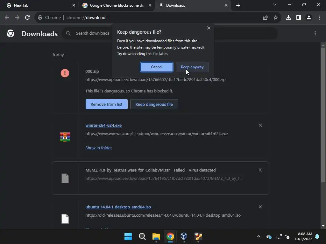The height and width of the screenshot is (244, 326).
Task: Open VirtualBox from the taskbar
Action: click(x=184, y=236)
